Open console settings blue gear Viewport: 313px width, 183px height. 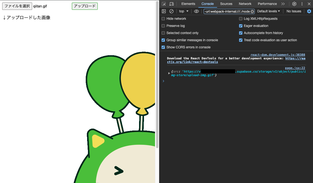click(309, 11)
